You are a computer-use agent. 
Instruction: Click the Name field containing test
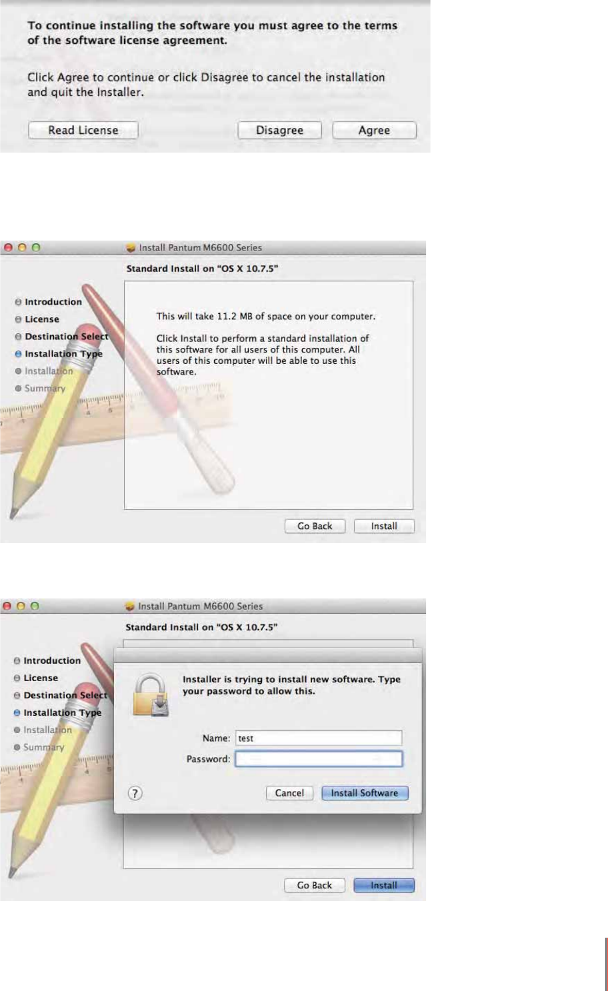coord(319,738)
